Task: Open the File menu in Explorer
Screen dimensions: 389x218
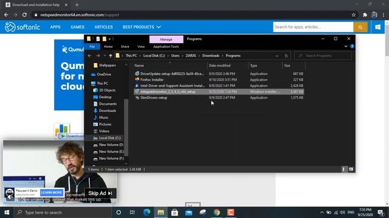Action: [92, 47]
